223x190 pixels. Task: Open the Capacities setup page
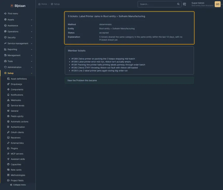(16, 164)
